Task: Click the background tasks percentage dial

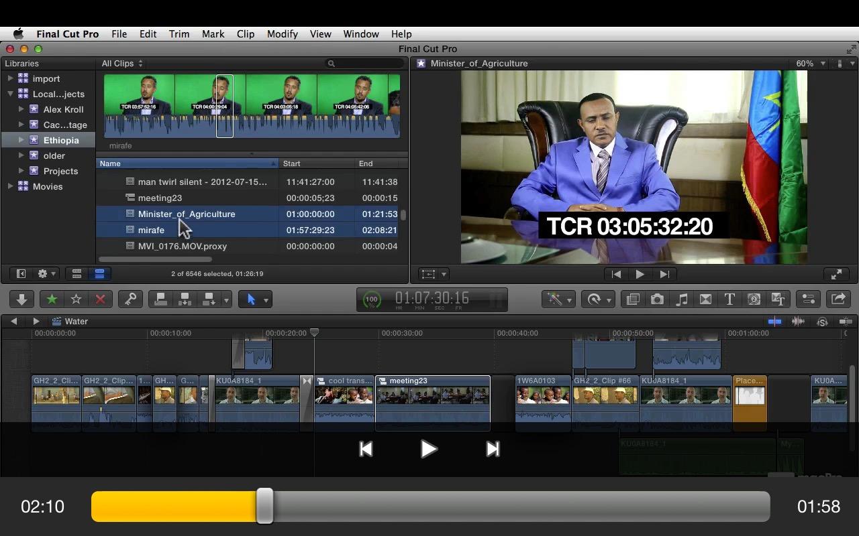Action: pyautogui.click(x=371, y=299)
